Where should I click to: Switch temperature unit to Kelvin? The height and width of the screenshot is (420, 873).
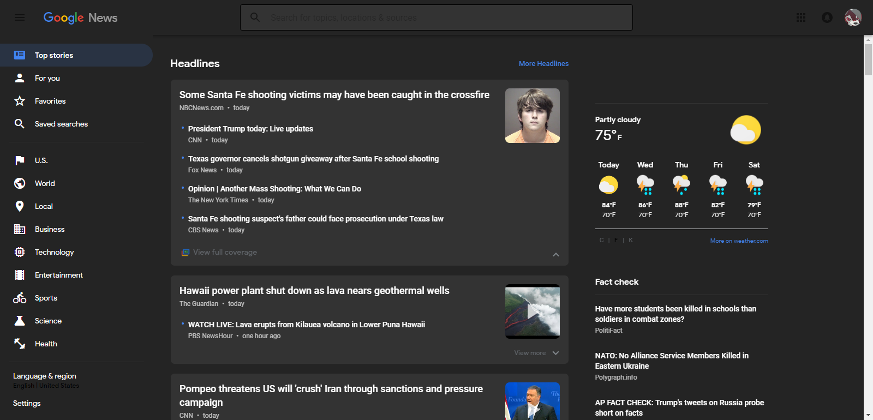point(631,240)
